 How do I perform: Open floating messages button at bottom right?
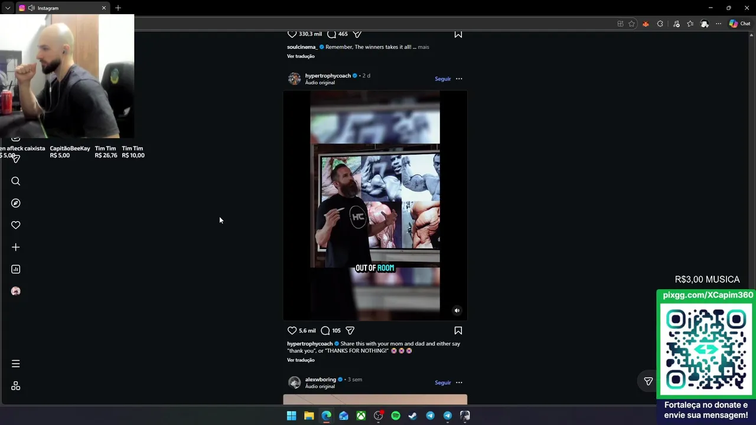[x=649, y=381]
